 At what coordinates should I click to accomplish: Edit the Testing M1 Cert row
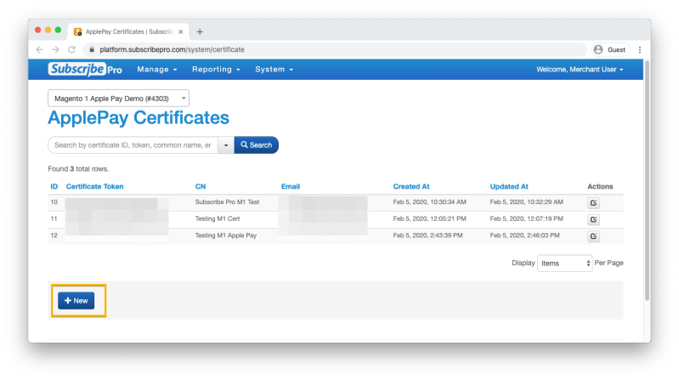coord(593,219)
